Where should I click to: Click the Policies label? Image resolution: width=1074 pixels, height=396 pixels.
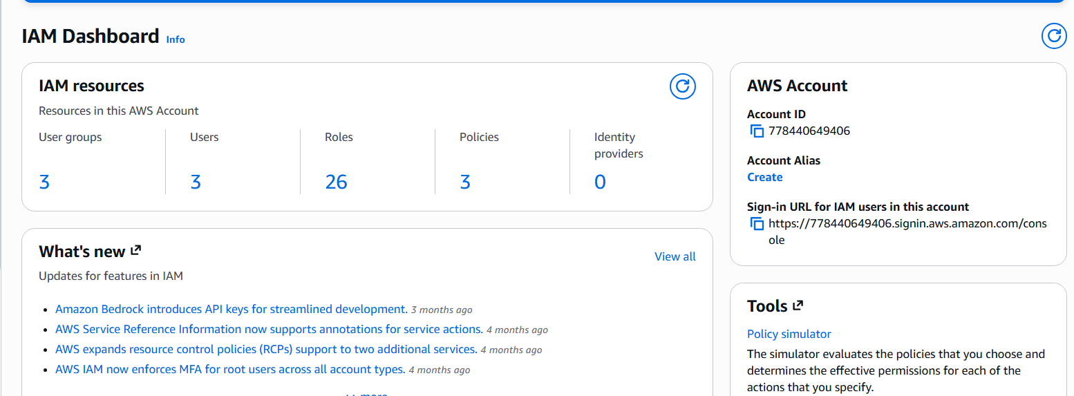(479, 137)
